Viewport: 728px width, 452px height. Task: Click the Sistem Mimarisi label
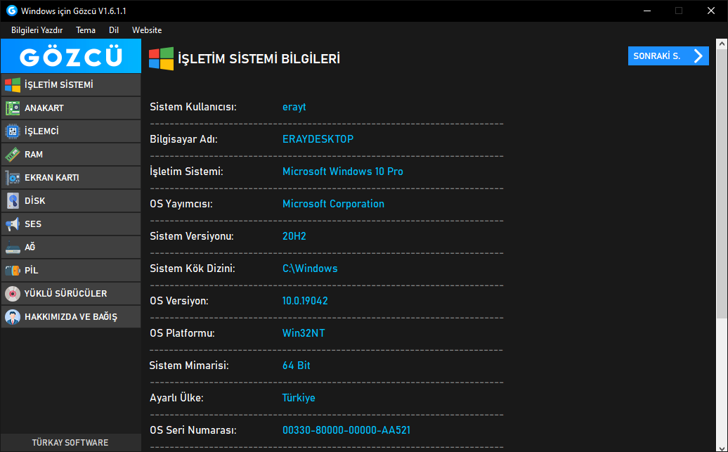pos(189,366)
